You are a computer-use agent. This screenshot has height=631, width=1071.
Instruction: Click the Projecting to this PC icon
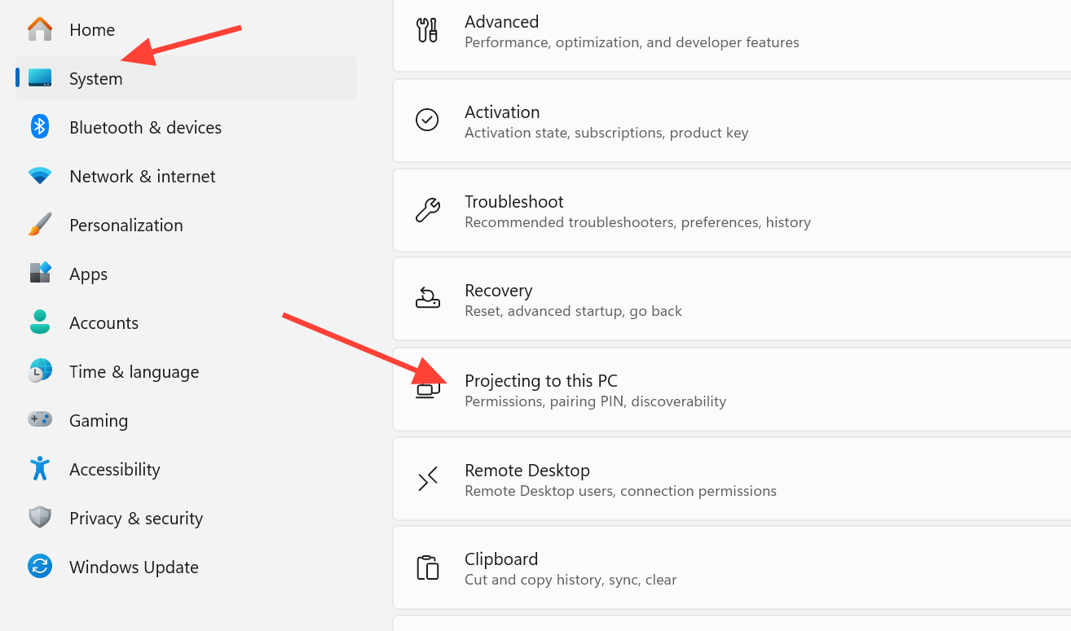pos(427,389)
